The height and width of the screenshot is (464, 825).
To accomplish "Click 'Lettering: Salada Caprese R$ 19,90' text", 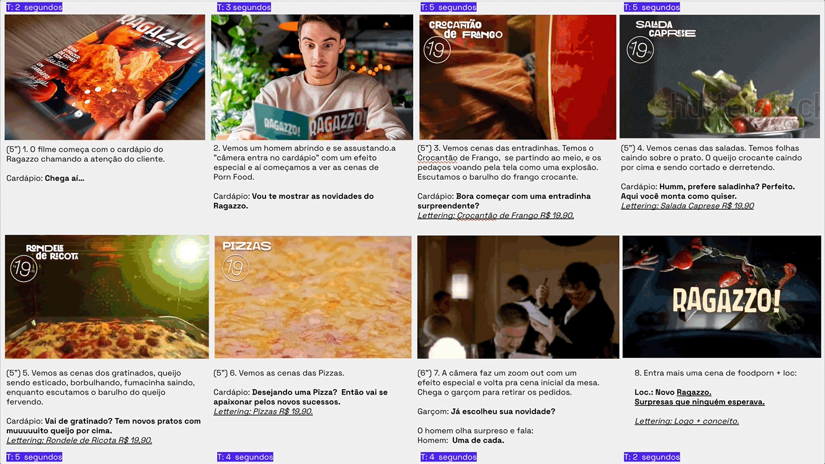I will [x=687, y=206].
